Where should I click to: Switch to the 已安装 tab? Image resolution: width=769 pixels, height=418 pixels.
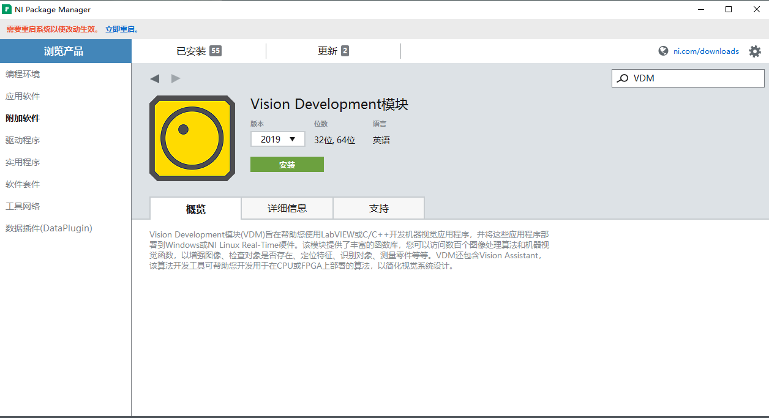click(198, 51)
